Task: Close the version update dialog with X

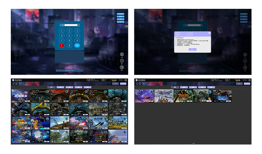Action: (210, 33)
